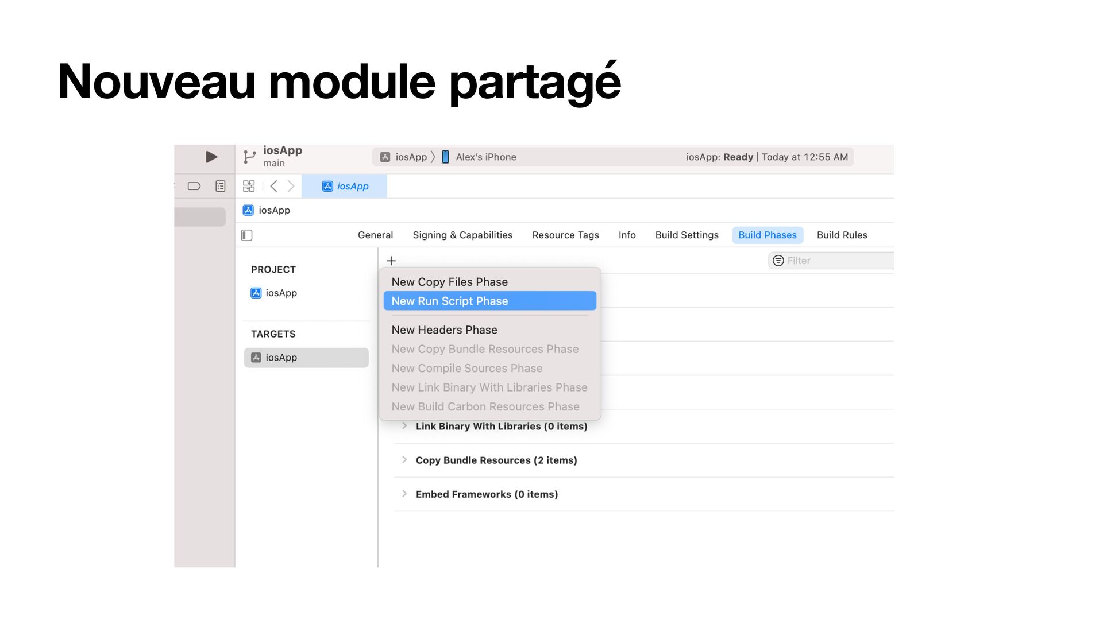Click New Build Carbon Resources Phase
Image resolution: width=1103 pixels, height=620 pixels.
point(489,406)
